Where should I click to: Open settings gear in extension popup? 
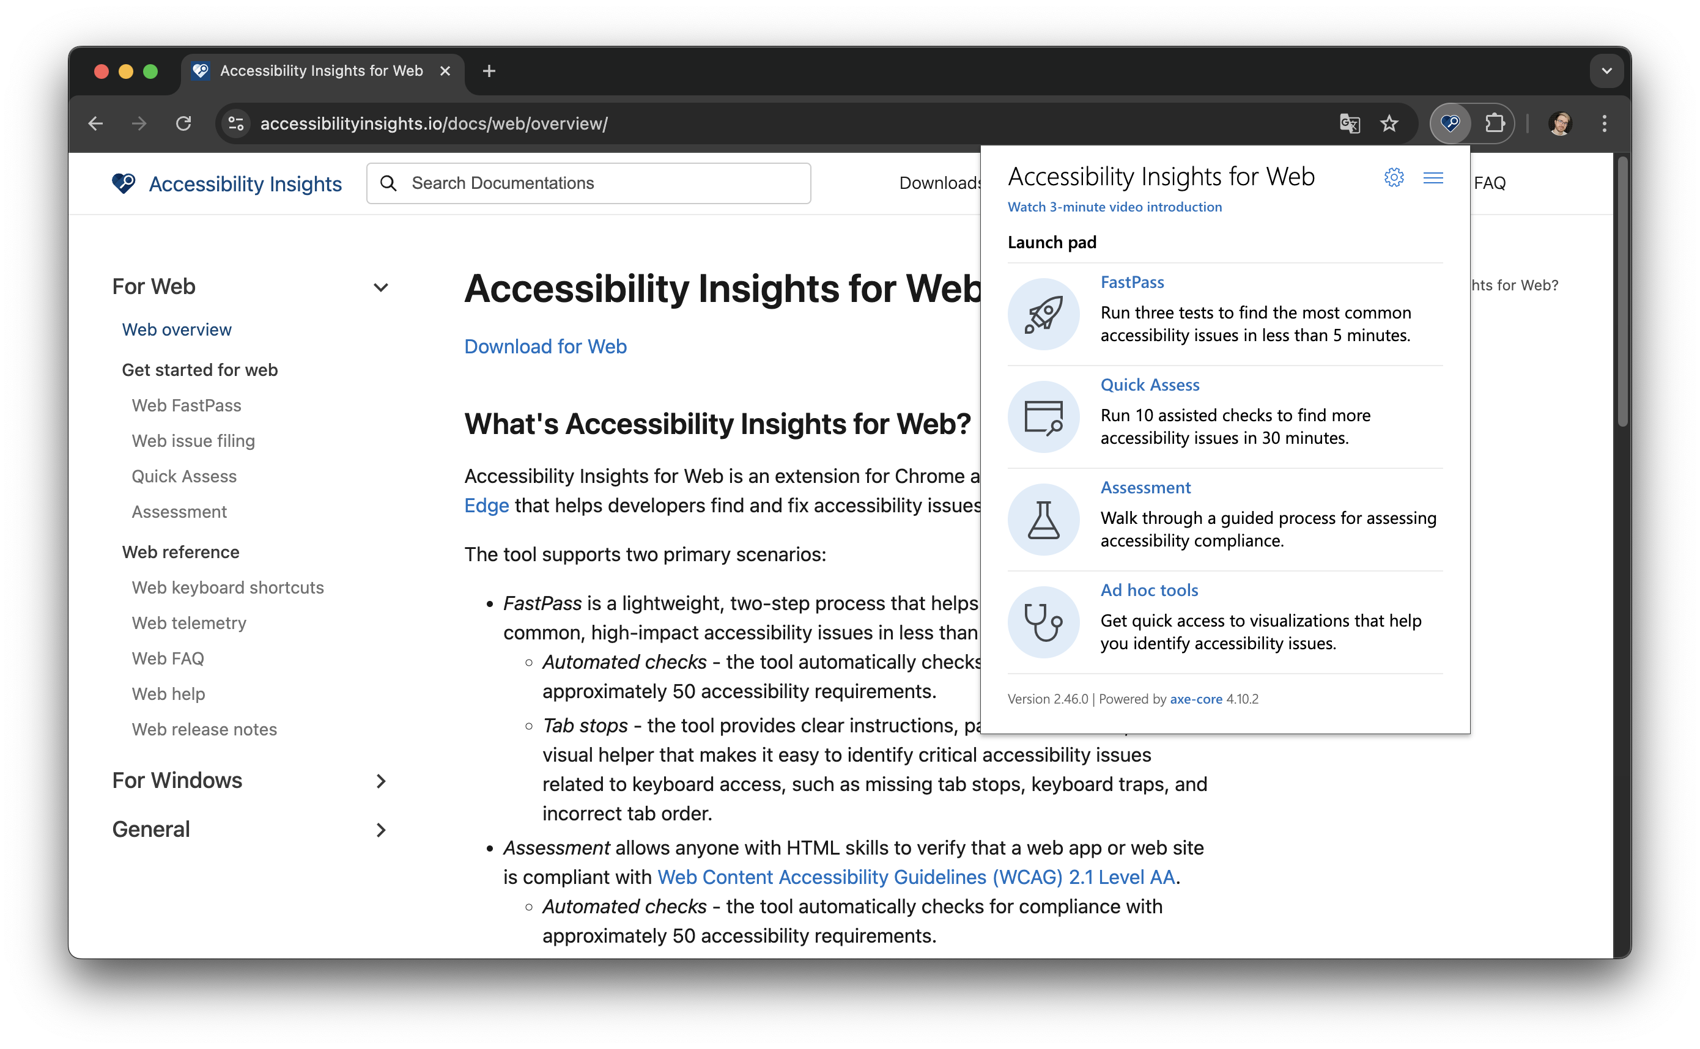(x=1393, y=178)
